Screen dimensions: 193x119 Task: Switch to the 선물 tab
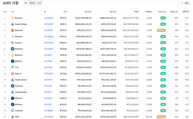pyautogui.click(x=39, y=3)
